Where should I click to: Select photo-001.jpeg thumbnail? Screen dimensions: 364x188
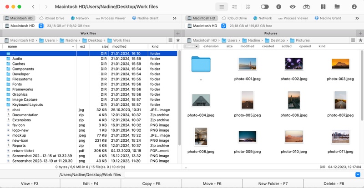247,64
